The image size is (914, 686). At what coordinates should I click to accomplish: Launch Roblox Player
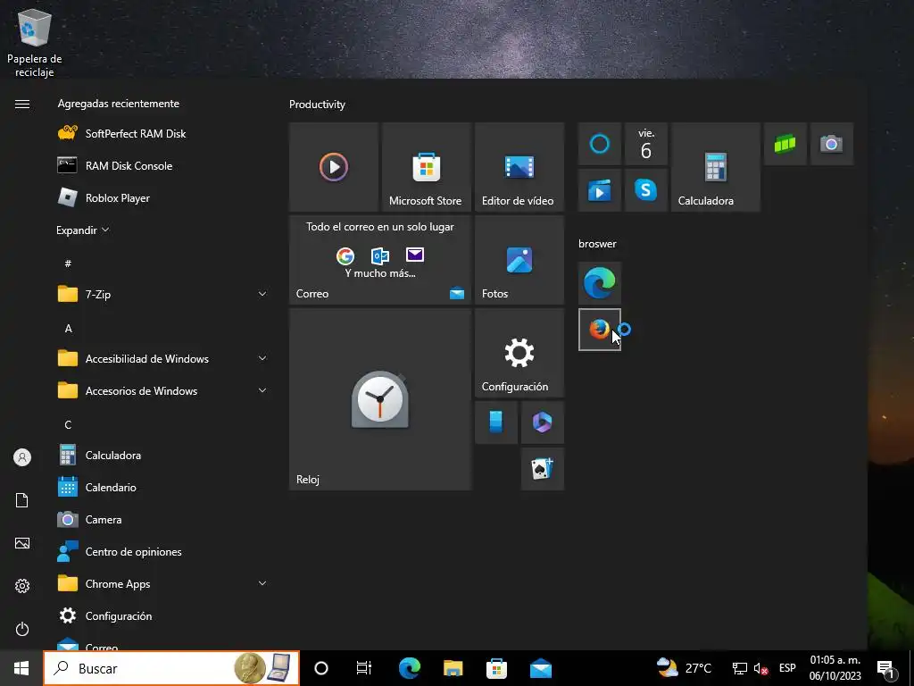coord(163,197)
